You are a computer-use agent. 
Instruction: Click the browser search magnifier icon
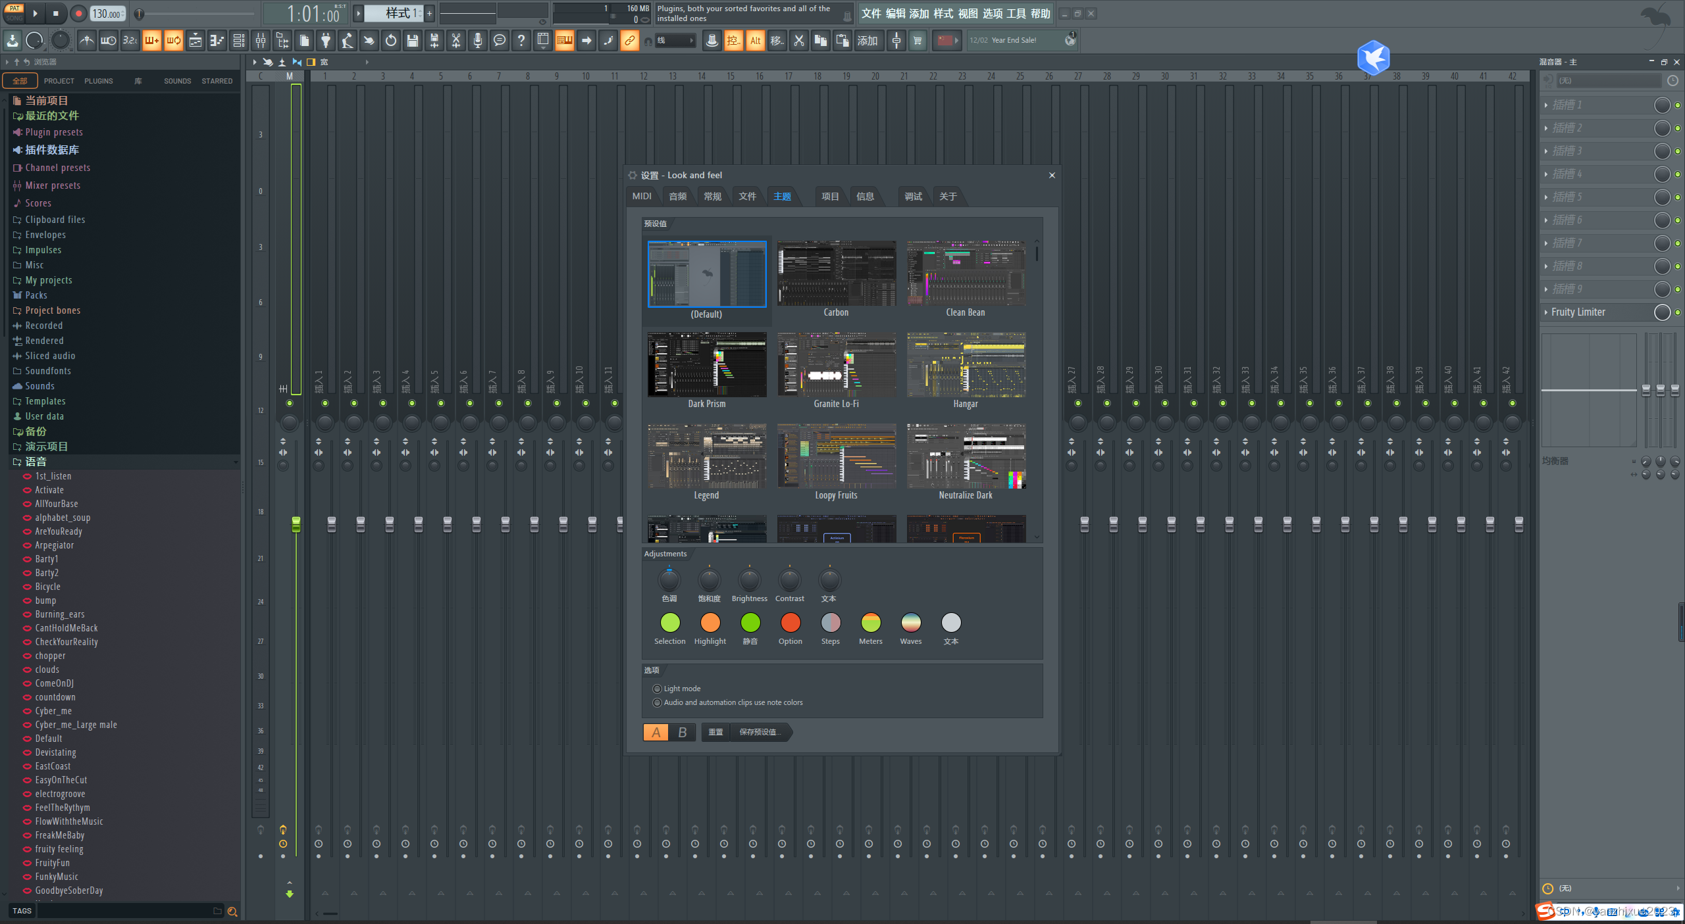click(x=232, y=911)
